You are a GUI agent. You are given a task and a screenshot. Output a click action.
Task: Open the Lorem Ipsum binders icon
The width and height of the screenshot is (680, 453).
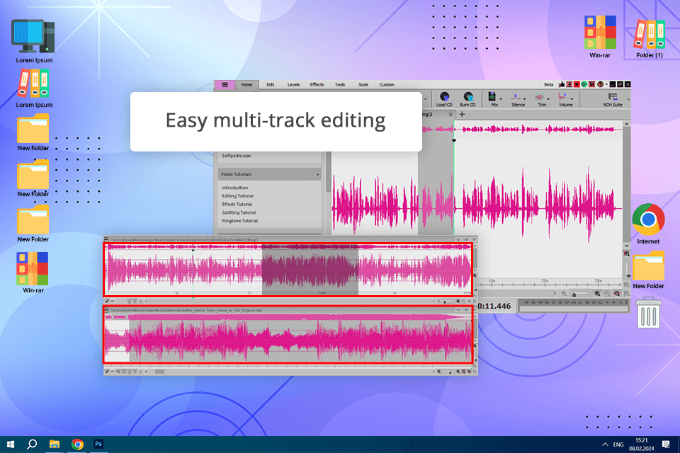[x=33, y=84]
